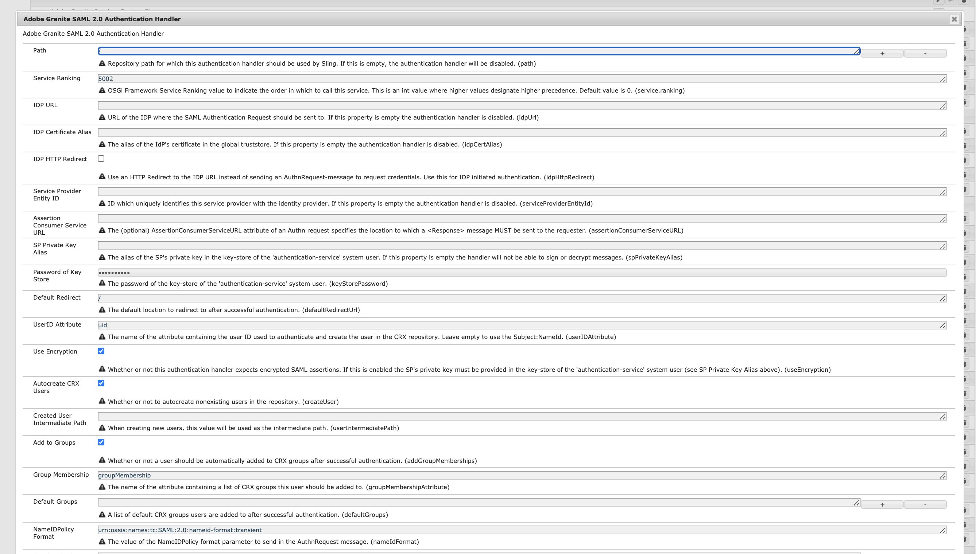The image size is (976, 554).
Task: Click warning icon next to keyStorePassword description
Action: 102,283
